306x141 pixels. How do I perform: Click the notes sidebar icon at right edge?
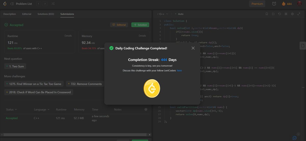tap(303, 46)
